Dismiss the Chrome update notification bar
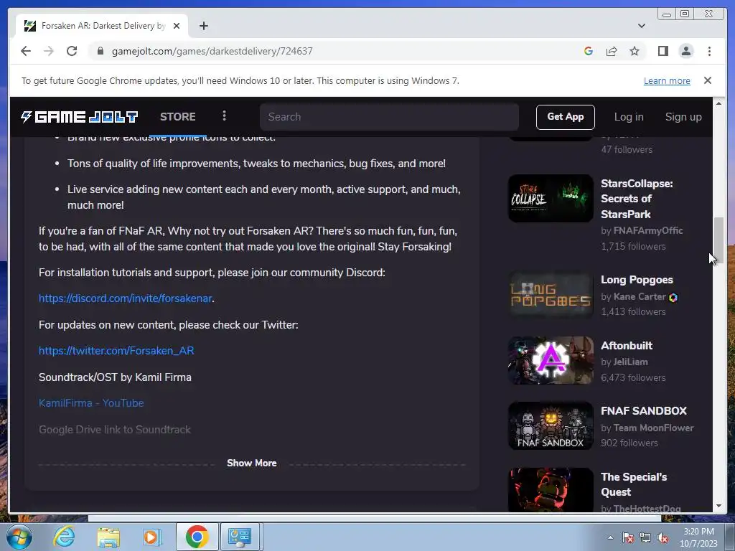This screenshot has width=735, height=551. [x=708, y=80]
